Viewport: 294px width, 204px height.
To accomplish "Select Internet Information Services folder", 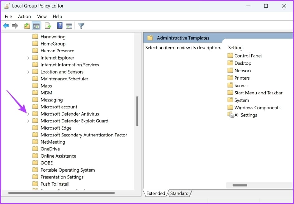I will pos(70,65).
